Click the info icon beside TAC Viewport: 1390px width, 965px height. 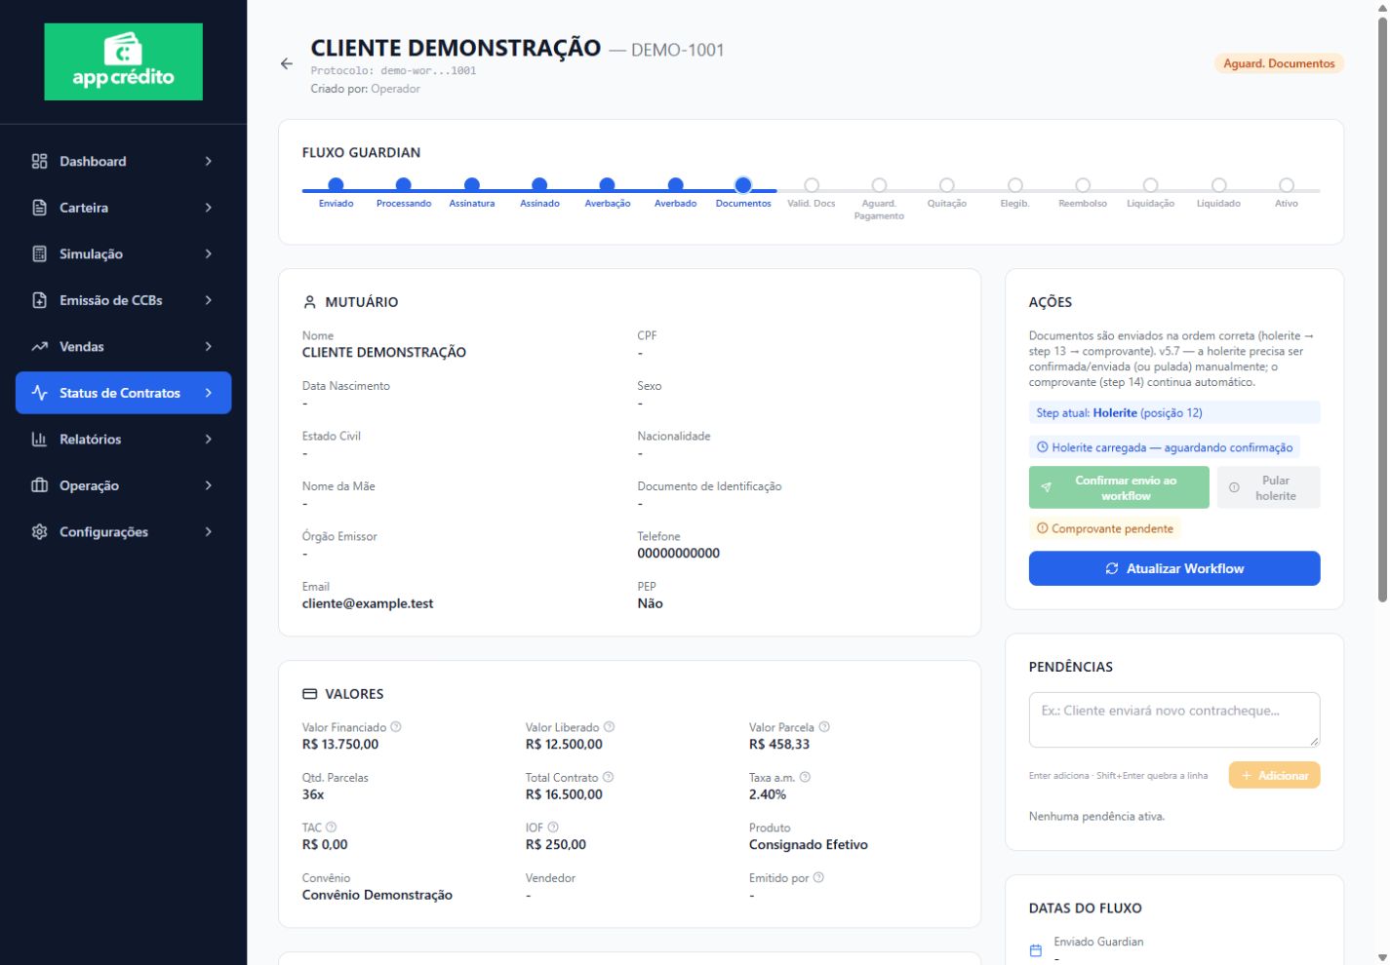[331, 828]
